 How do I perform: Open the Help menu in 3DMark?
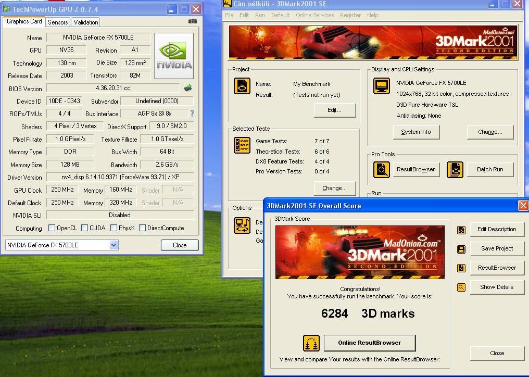(x=372, y=15)
